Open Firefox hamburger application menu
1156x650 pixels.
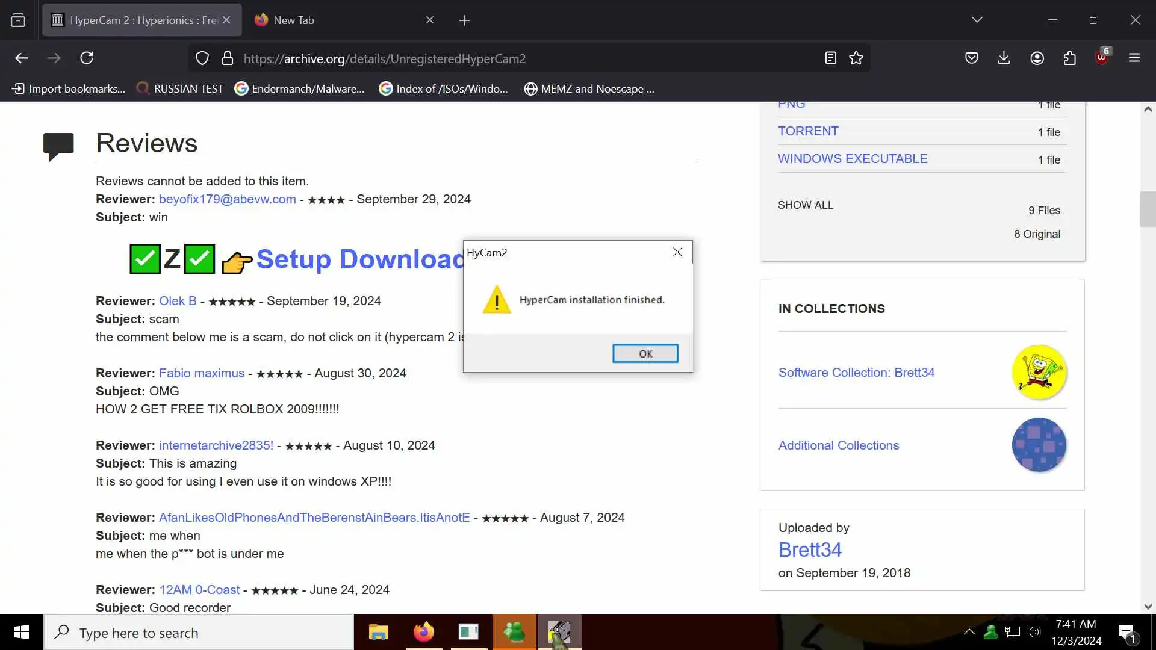(x=1134, y=58)
